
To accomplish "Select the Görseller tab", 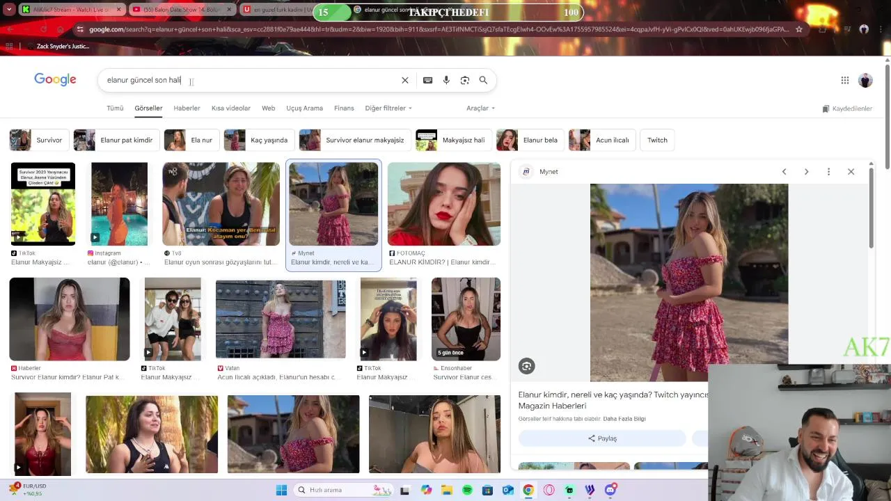I will click(x=148, y=109).
